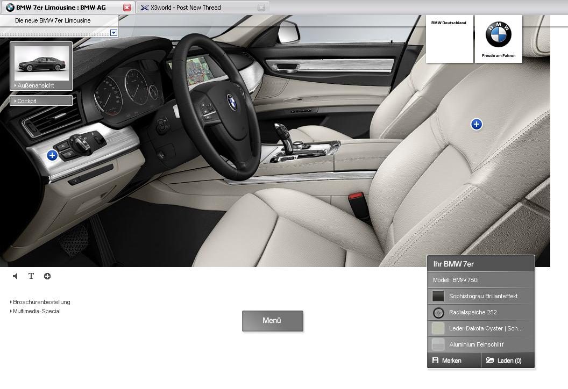The image size is (568, 389).
Task: Switch to the Cockpit view
Action: (41, 100)
